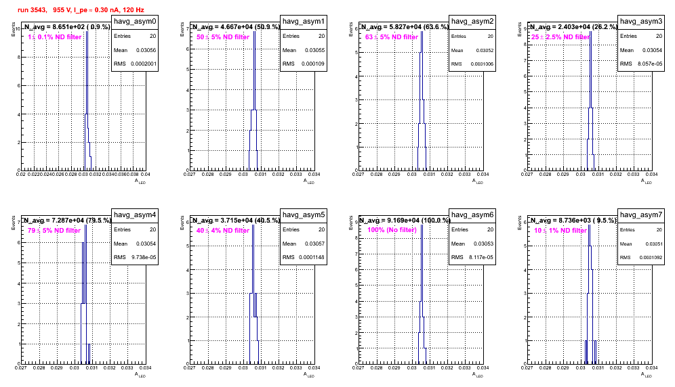Screen dimensions: 675x387
Task: Select the havg_asym0 stats box title
Action: tap(135, 21)
